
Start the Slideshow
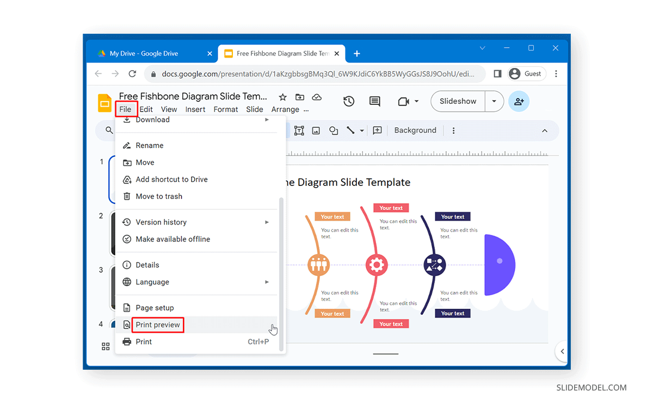coord(458,101)
